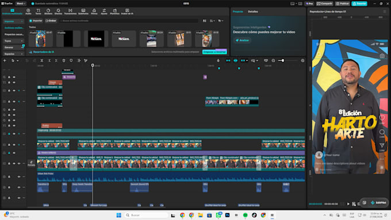Open Photoshop from the taskbar
Image resolution: width=391 pixels, height=220 pixels.
click(x=227, y=215)
